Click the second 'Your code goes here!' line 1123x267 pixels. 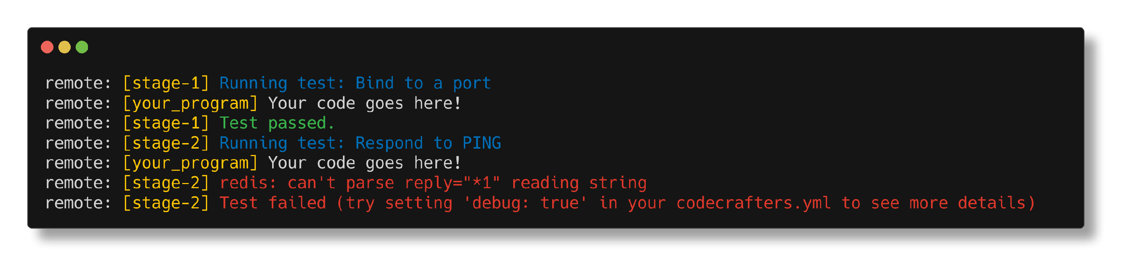click(365, 163)
